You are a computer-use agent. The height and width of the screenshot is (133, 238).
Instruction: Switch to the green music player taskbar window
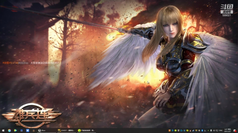(86, 130)
